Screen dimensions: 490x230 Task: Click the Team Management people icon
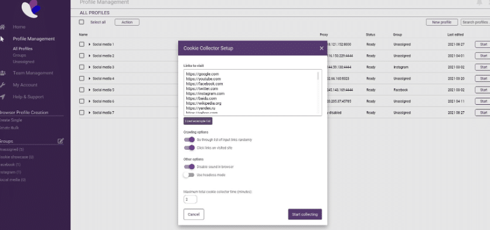pos(2,73)
